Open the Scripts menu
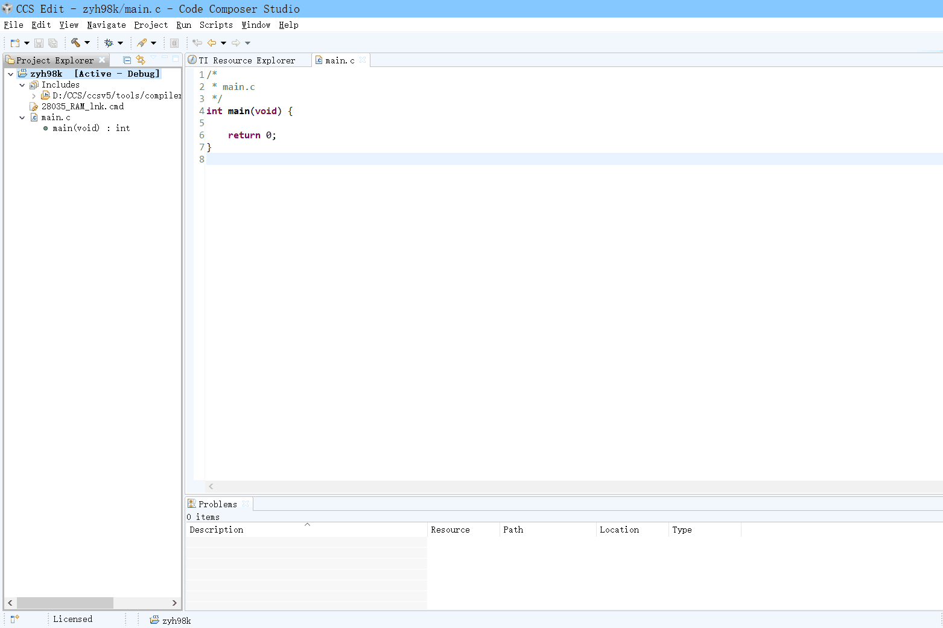The height and width of the screenshot is (628, 943). [x=216, y=25]
